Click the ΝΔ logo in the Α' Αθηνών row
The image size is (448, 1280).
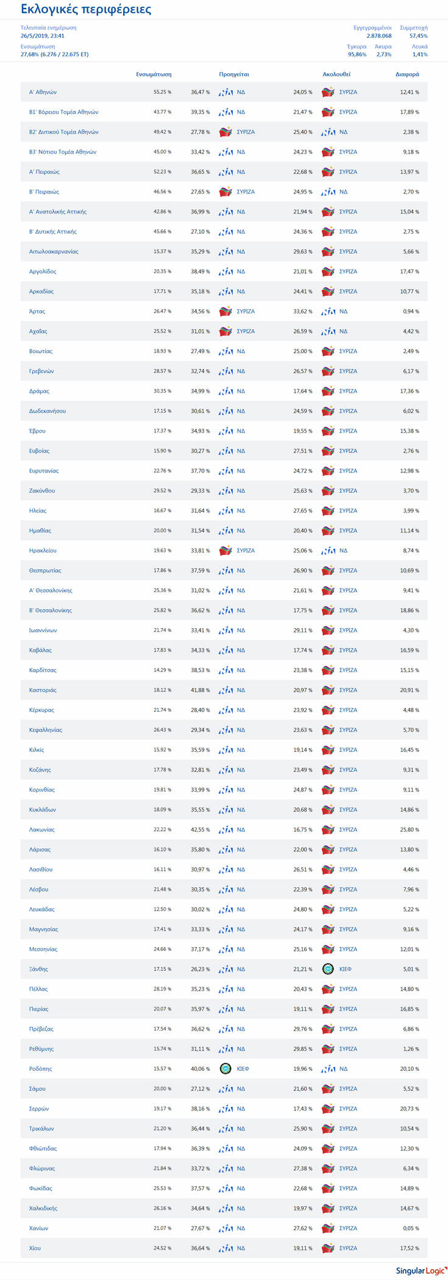click(x=226, y=92)
